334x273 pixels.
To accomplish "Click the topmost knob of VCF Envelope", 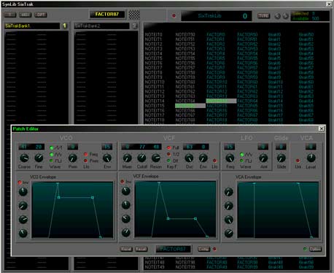I will pos(126,191).
